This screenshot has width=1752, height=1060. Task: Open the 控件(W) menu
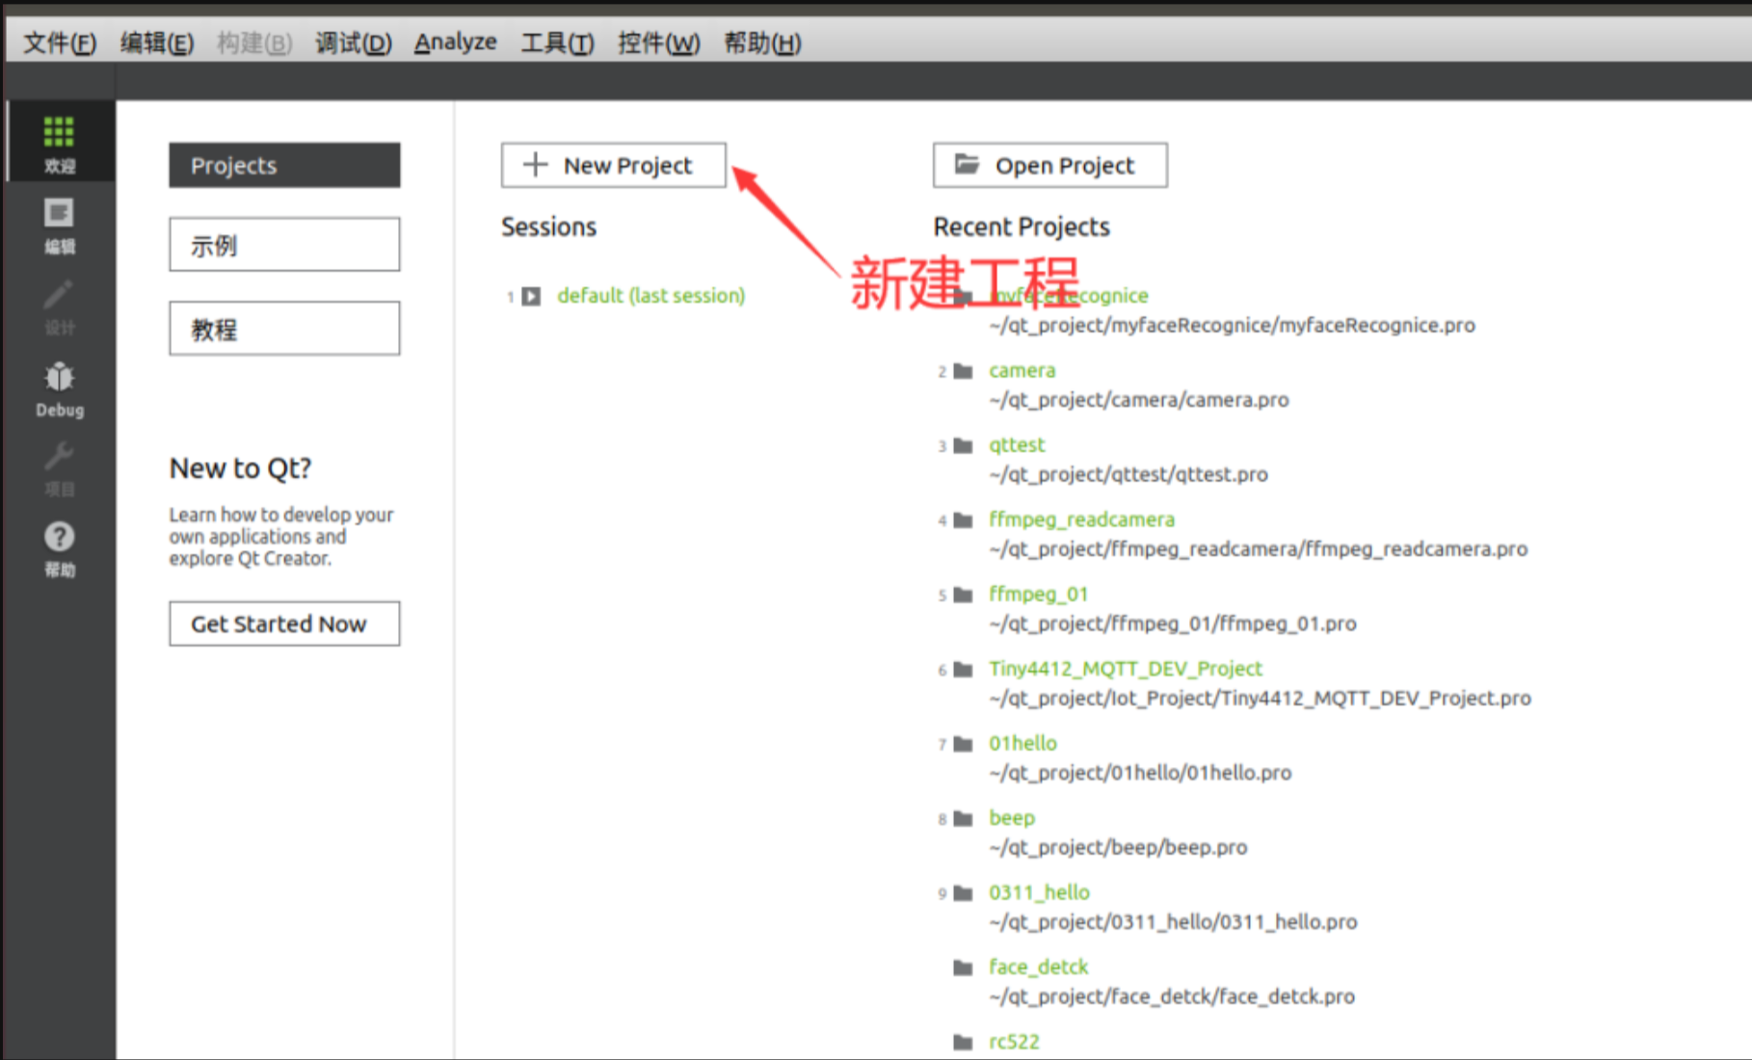(659, 42)
